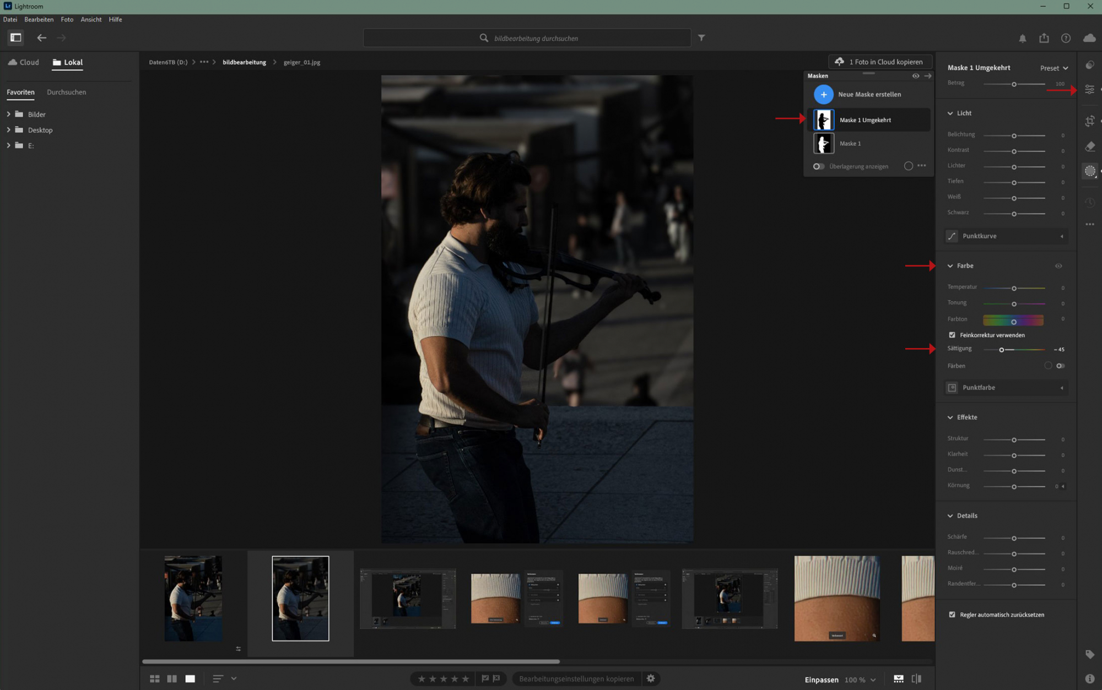Open the share export icon

[x=1044, y=38]
